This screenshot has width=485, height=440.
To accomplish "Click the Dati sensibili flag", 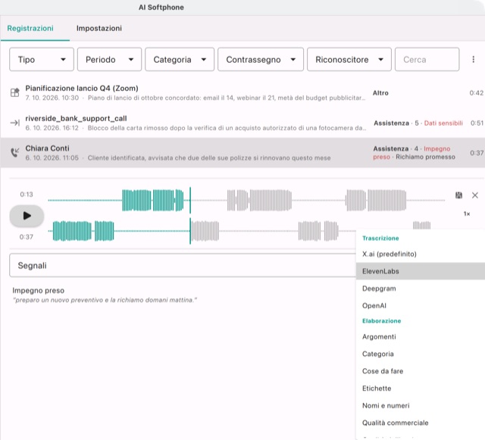I will [443, 123].
